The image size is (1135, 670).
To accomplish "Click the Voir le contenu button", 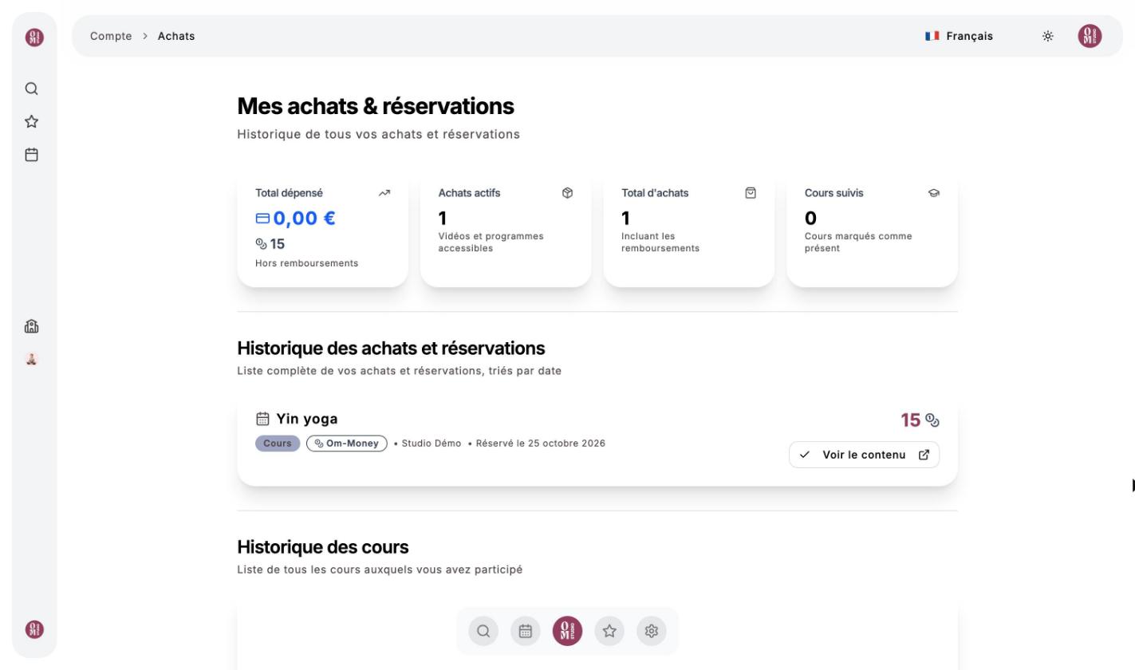I will click(864, 455).
